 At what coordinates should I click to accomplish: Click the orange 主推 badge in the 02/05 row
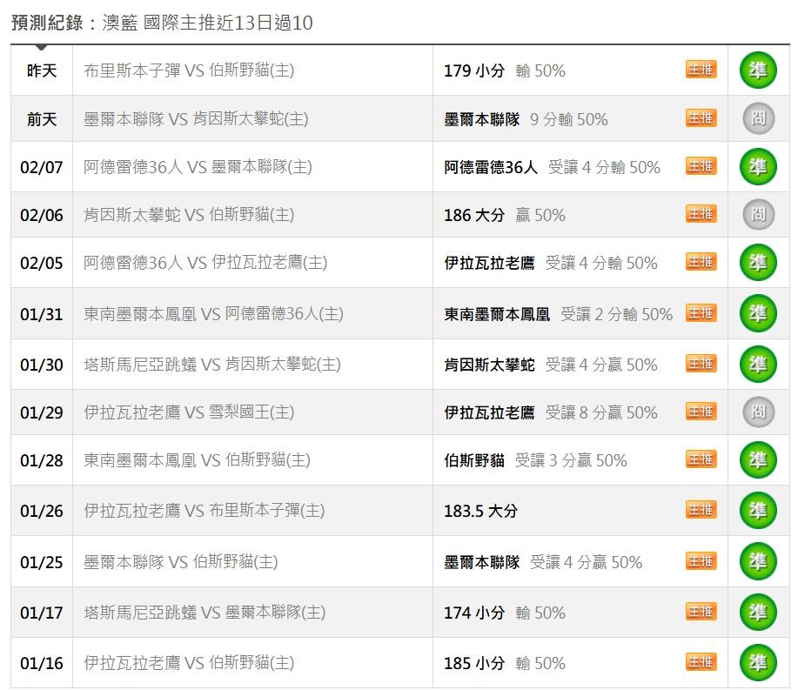pos(701,262)
